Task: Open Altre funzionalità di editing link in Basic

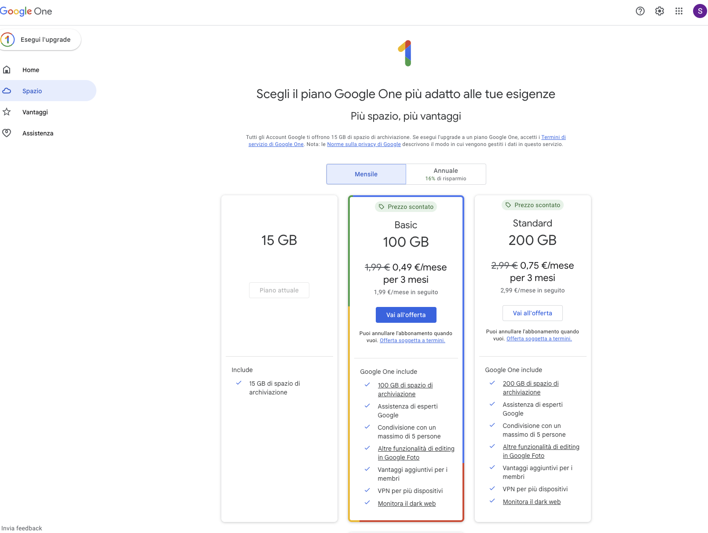Action: click(x=416, y=453)
